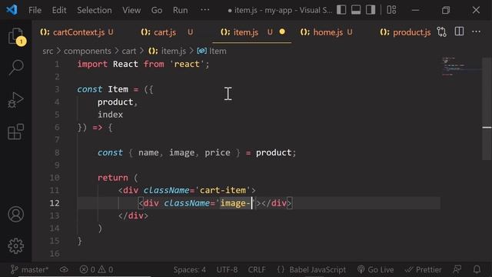The image size is (492, 277).
Task: Open changes compare icon in editor toolbar
Action: tap(441, 32)
